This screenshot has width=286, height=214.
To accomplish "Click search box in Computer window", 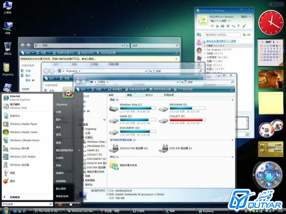I will pyautogui.click(x=210, y=82).
